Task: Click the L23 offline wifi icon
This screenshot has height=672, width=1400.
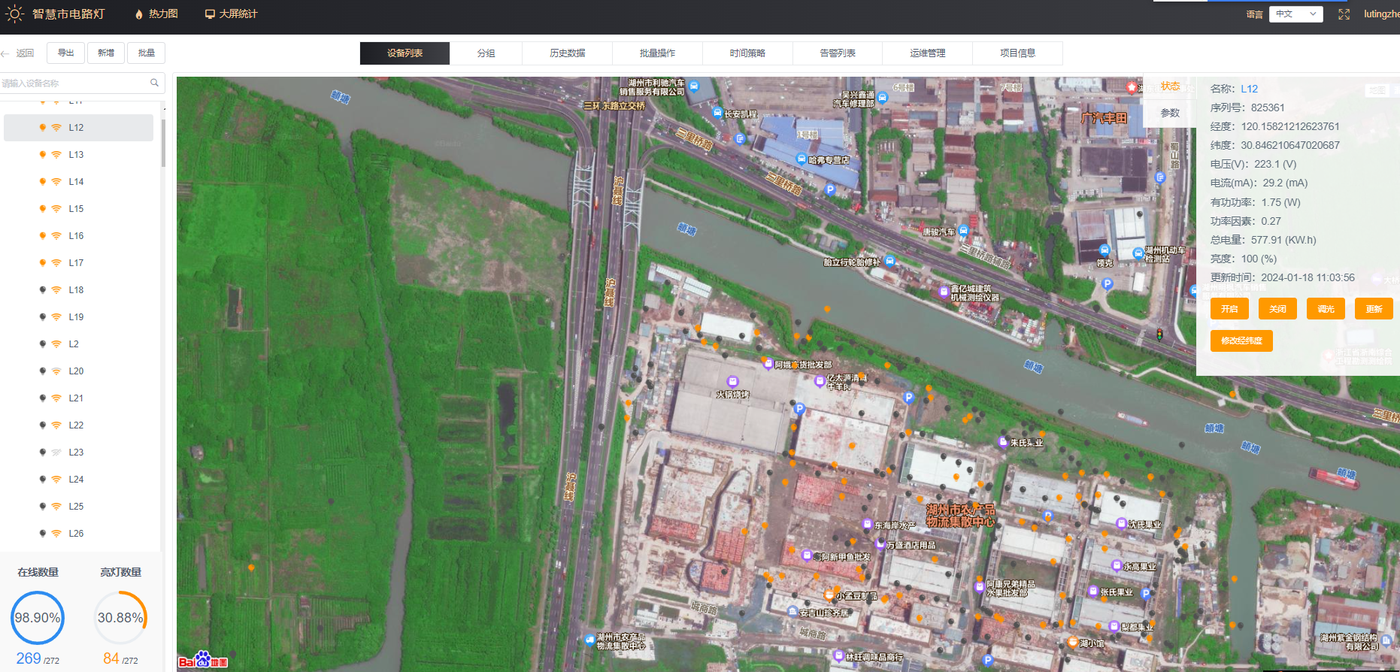Action: [x=56, y=453]
